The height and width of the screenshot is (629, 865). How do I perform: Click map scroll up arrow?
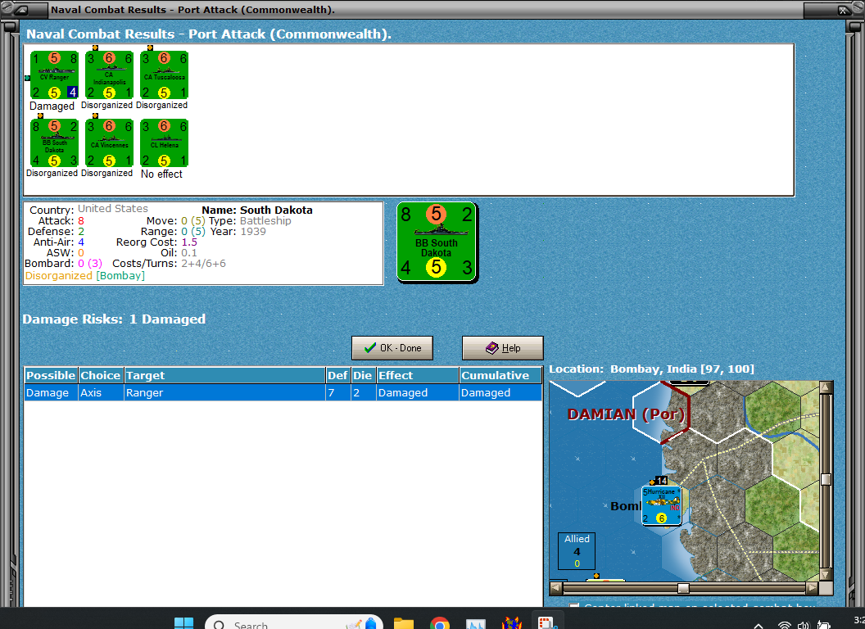pos(826,387)
